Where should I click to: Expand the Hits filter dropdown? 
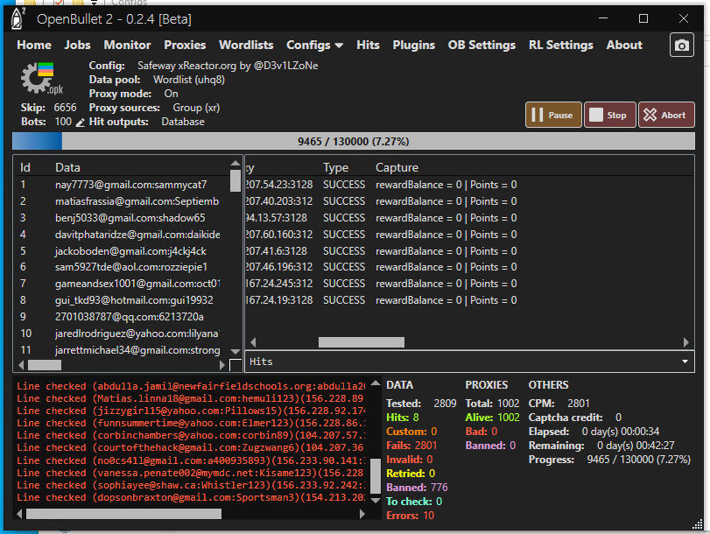click(685, 362)
